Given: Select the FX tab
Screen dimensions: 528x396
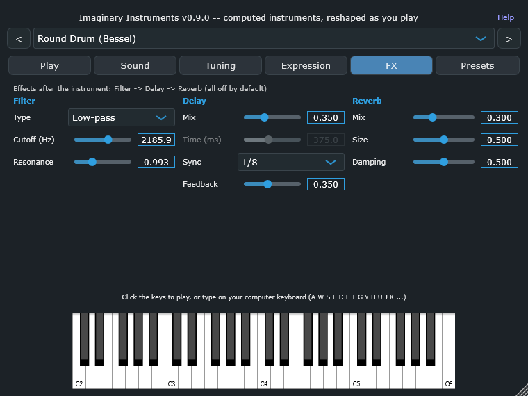Looking at the screenshot, I should pos(391,65).
